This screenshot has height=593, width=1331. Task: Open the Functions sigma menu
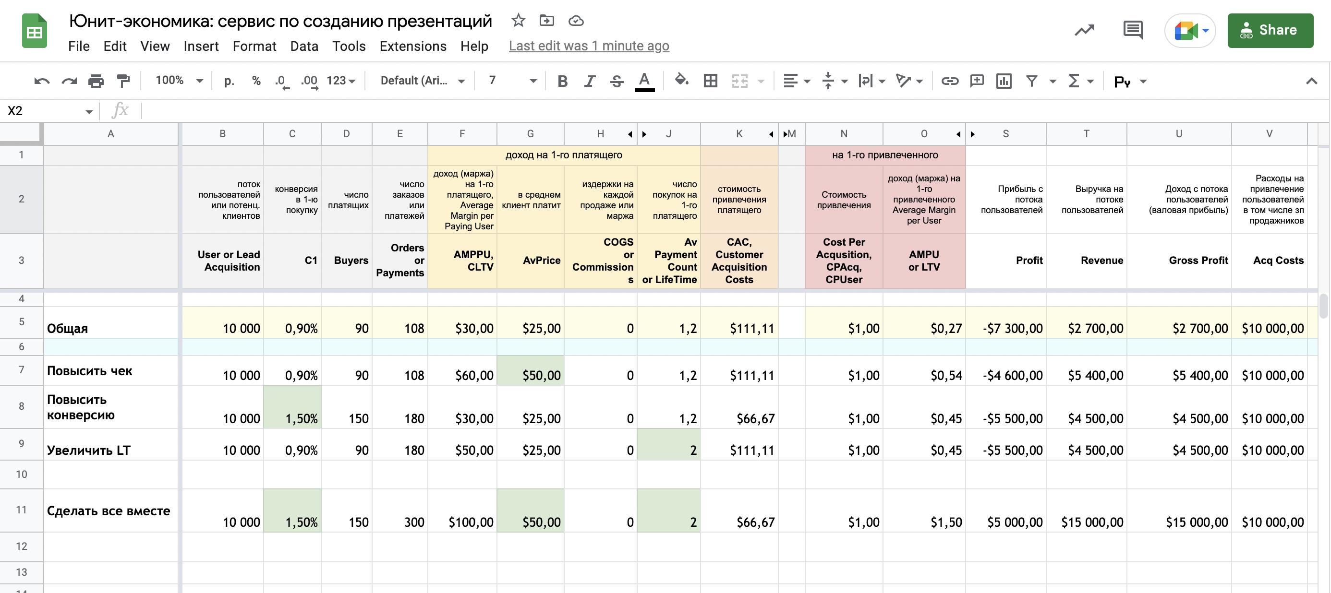pyautogui.click(x=1080, y=81)
